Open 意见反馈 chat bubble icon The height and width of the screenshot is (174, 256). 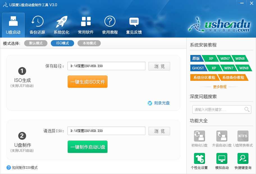(134, 22)
